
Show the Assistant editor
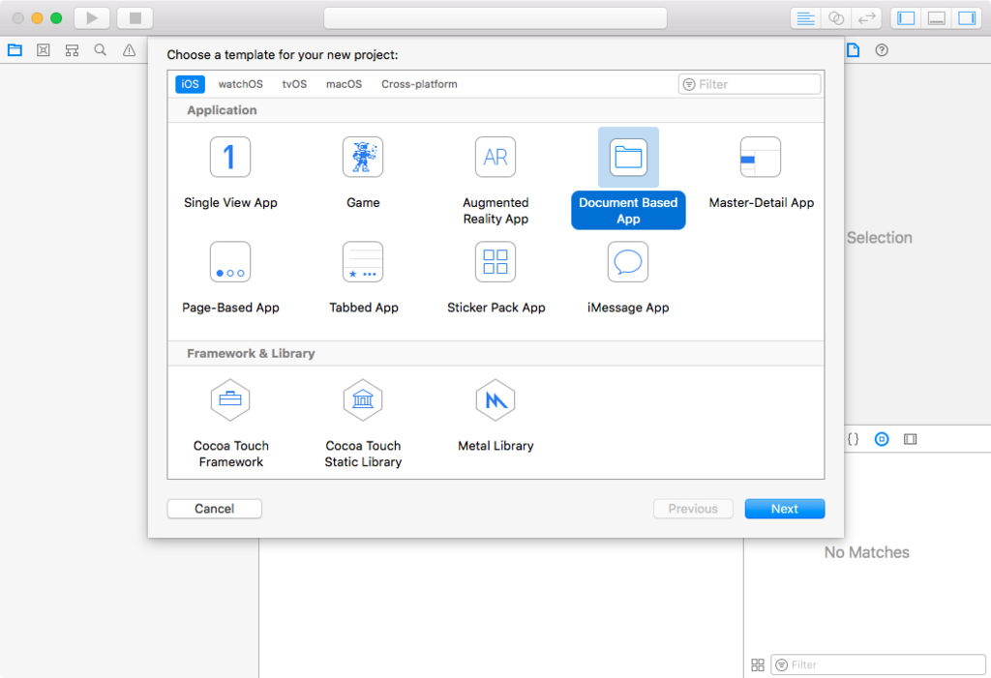[x=836, y=18]
